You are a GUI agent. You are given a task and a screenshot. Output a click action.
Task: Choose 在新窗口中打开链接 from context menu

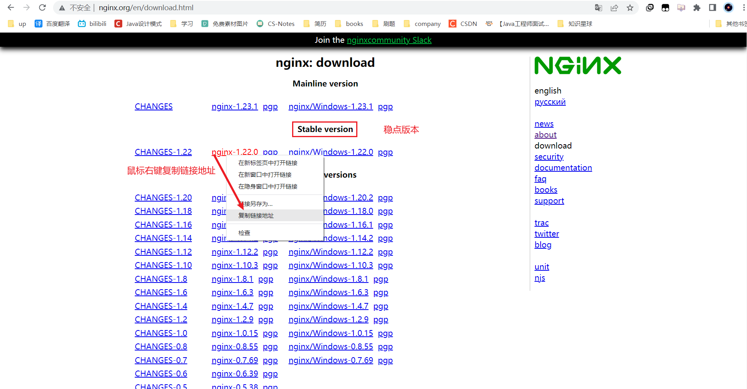(275, 175)
